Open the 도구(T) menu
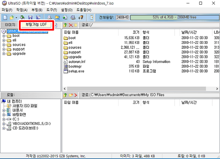This screenshot has height=159, width=220. pos(52,10)
